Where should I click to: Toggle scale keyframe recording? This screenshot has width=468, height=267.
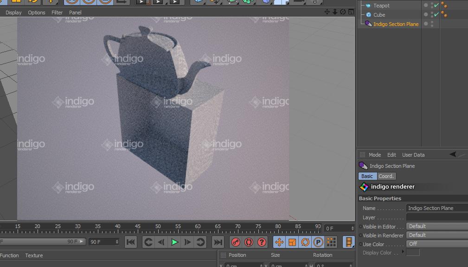click(292, 242)
